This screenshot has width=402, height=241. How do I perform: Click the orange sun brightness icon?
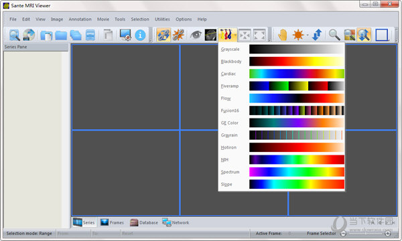pyautogui.click(x=298, y=35)
